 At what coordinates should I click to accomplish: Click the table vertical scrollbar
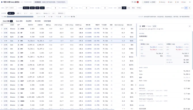pos(137,40)
